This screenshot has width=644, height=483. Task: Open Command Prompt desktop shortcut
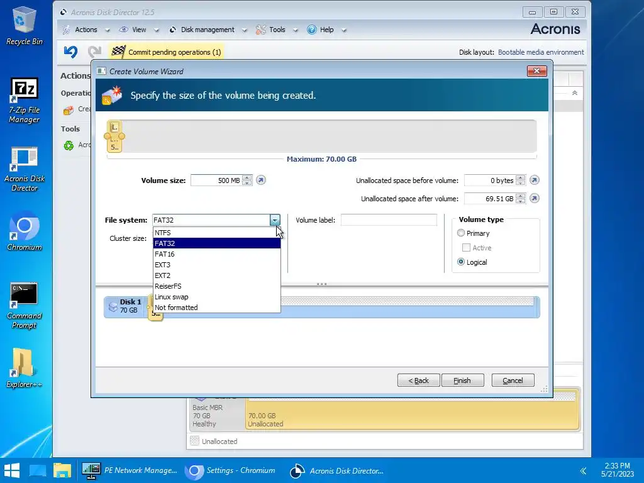[25, 306]
